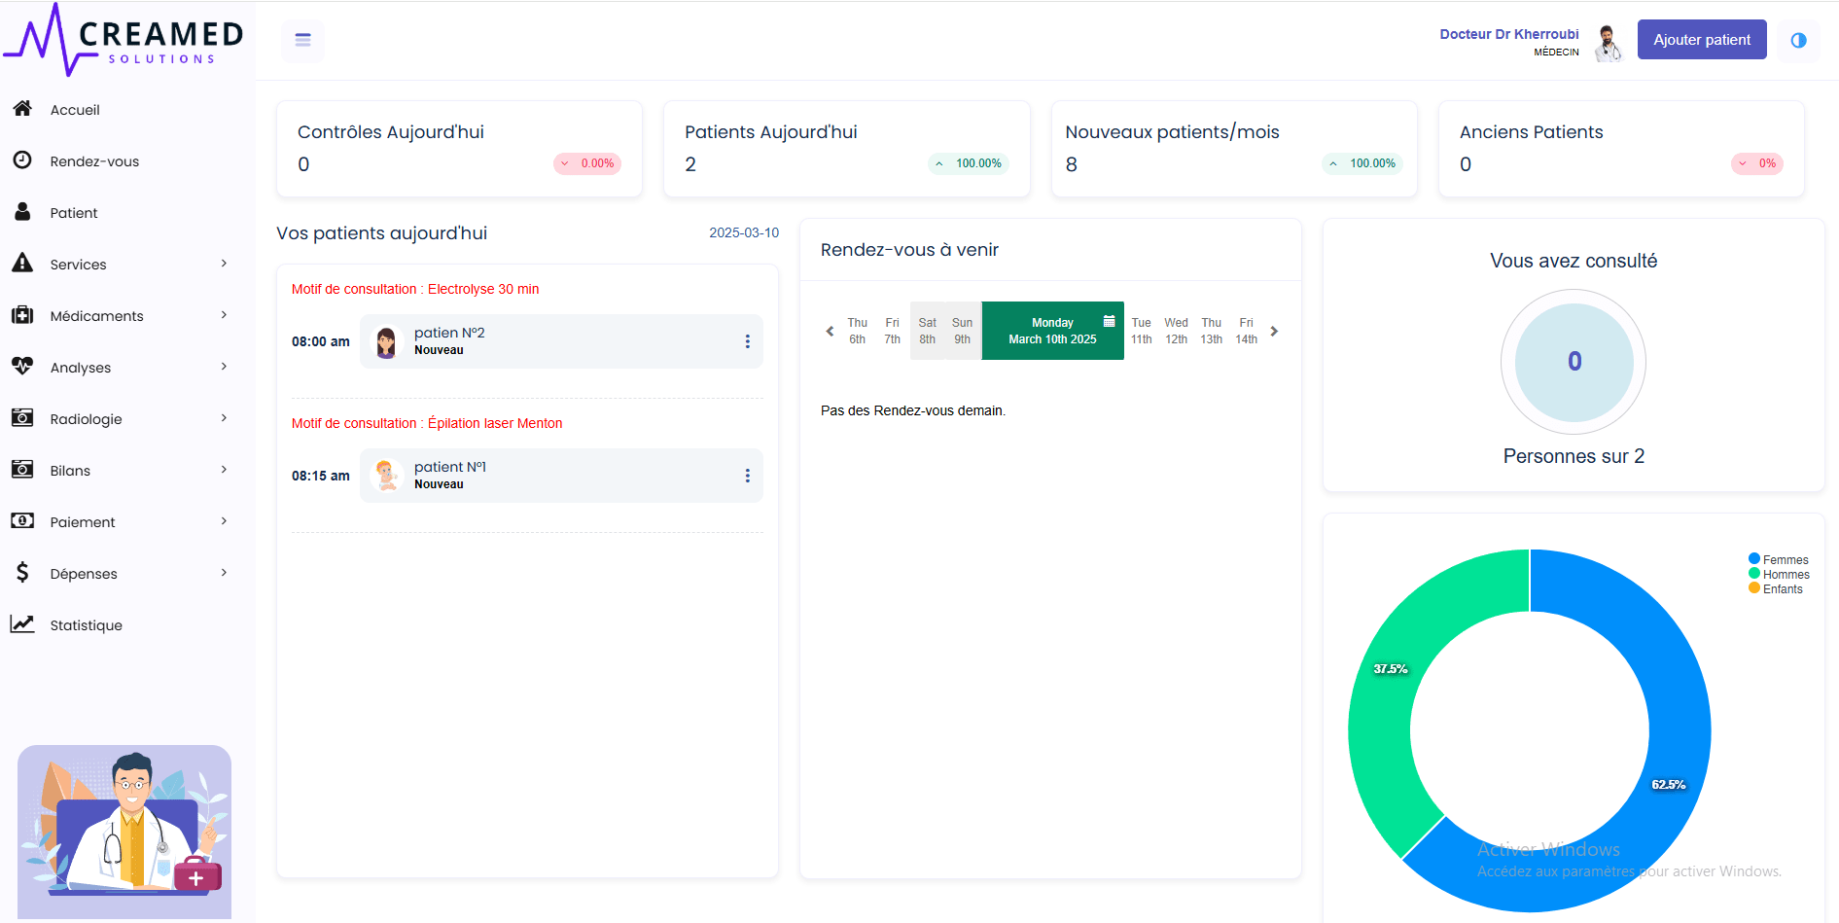
Task: Click the Rendez-vous clock icon
Action: (x=22, y=160)
